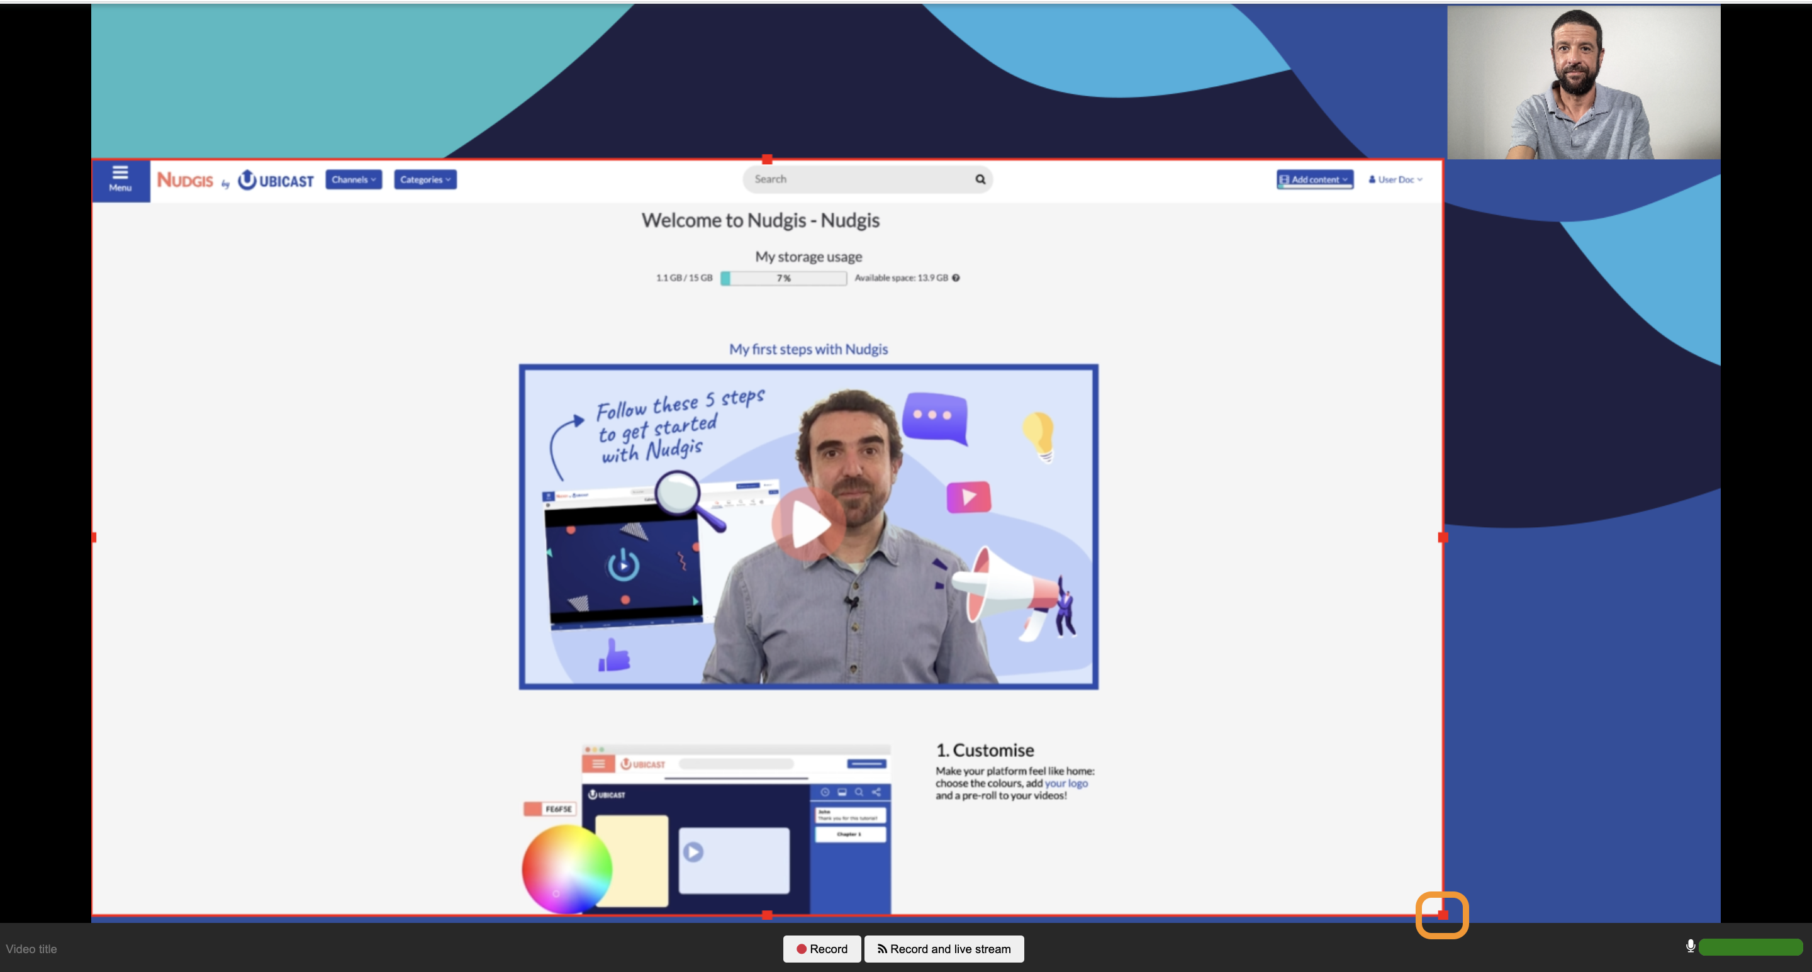This screenshot has height=972, width=1812.
Task: Click the Record button
Action: [x=822, y=949]
